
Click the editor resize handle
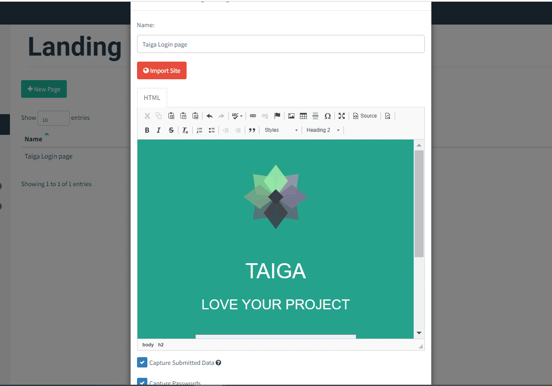(421, 346)
